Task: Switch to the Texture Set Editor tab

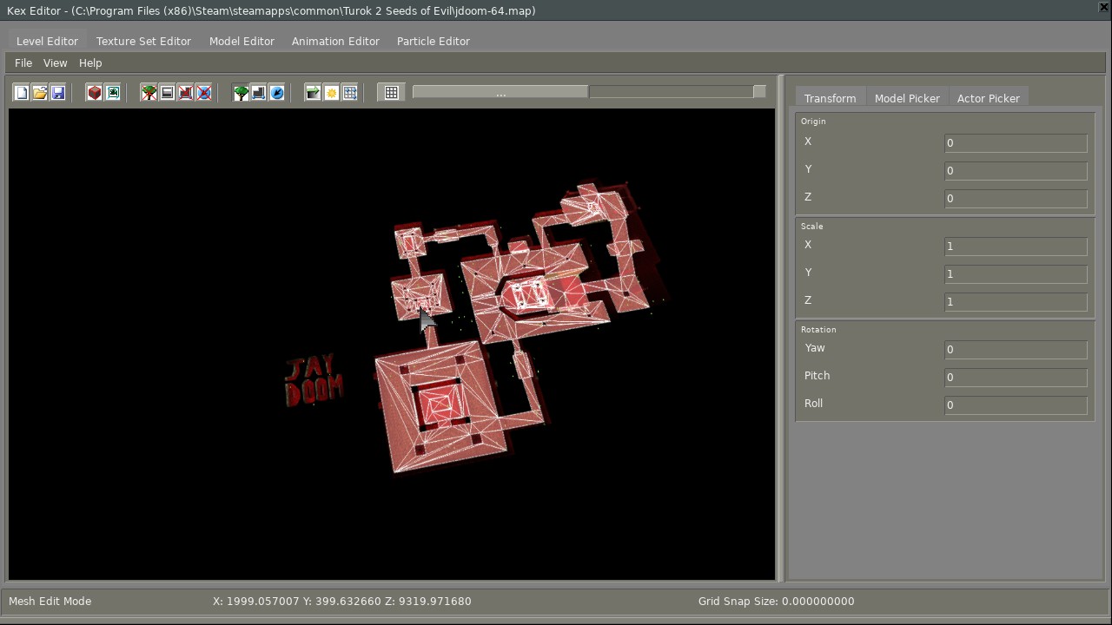Action: tap(143, 42)
